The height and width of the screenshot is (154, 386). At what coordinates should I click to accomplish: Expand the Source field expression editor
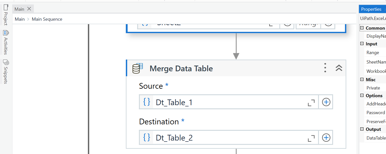311,103
